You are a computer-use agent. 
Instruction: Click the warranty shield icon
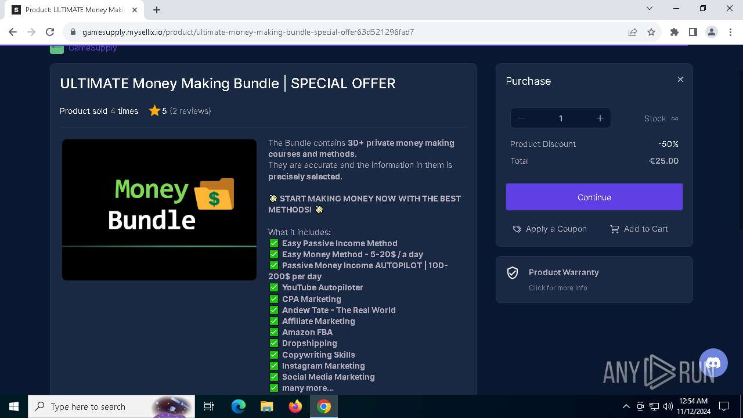point(513,273)
